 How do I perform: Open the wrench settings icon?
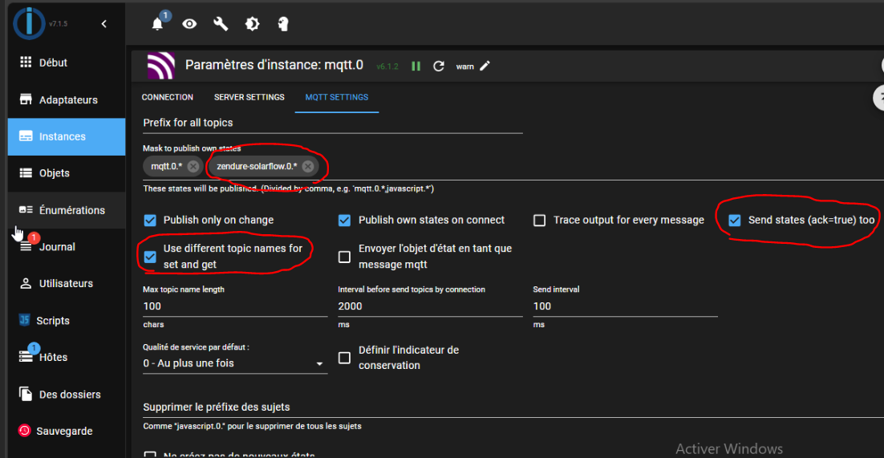(221, 24)
